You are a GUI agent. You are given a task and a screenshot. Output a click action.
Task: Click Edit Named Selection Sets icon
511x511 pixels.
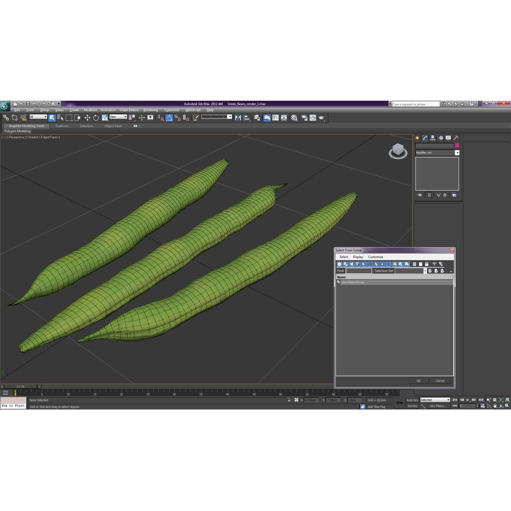(195, 118)
